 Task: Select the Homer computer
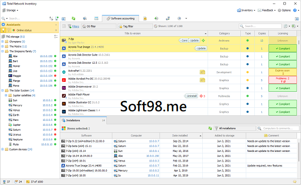(17, 66)
